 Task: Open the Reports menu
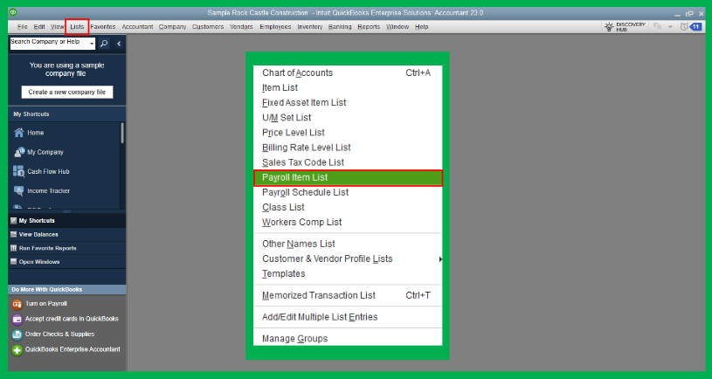tap(369, 27)
